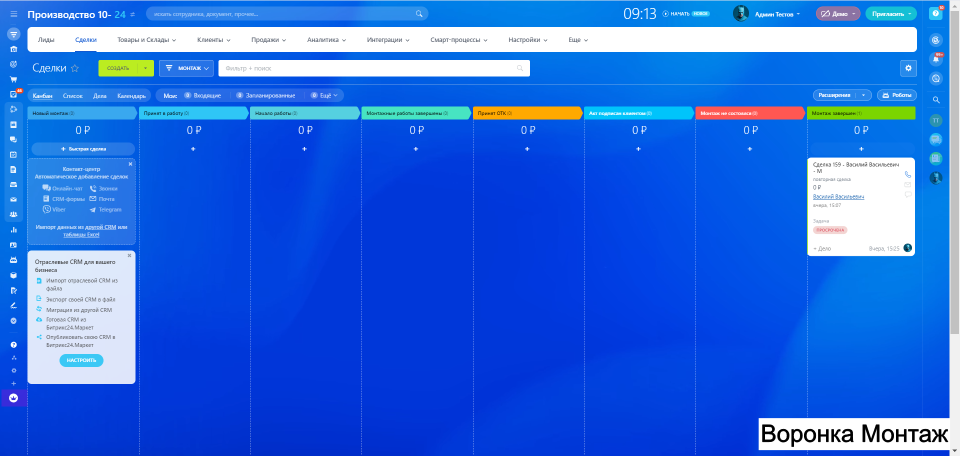
Task: Open the Смарт-процессы menu
Action: (x=458, y=40)
